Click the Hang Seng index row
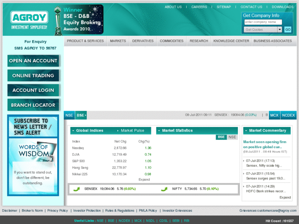 click(x=111, y=168)
